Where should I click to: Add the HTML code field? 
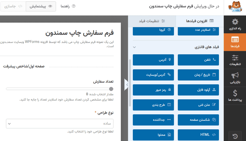[198, 135]
